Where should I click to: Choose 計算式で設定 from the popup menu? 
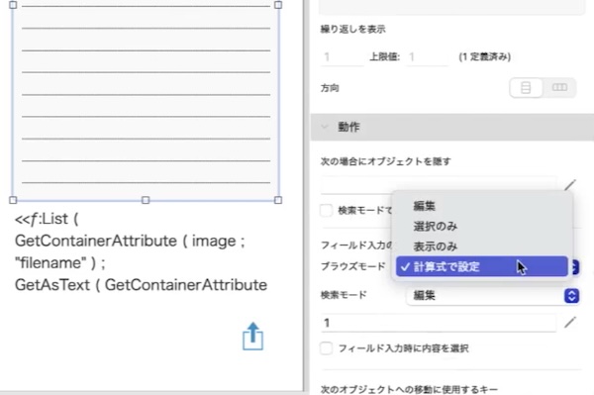pos(481,266)
